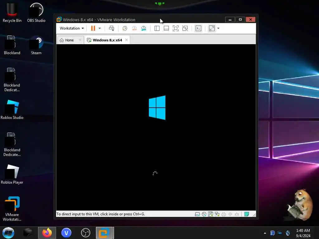Image resolution: width=319 pixels, height=239 pixels.
Task: Select the Roblox Player desktop icon
Action: 12,174
